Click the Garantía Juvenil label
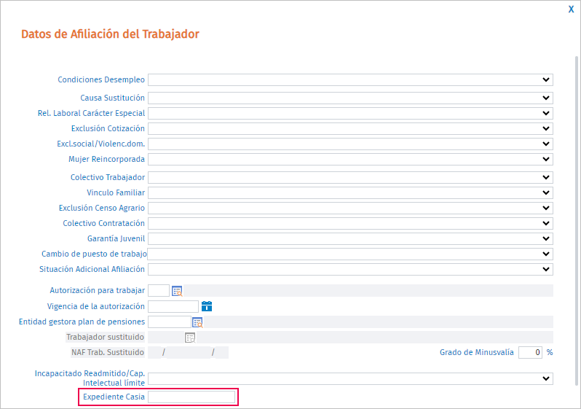 116,238
